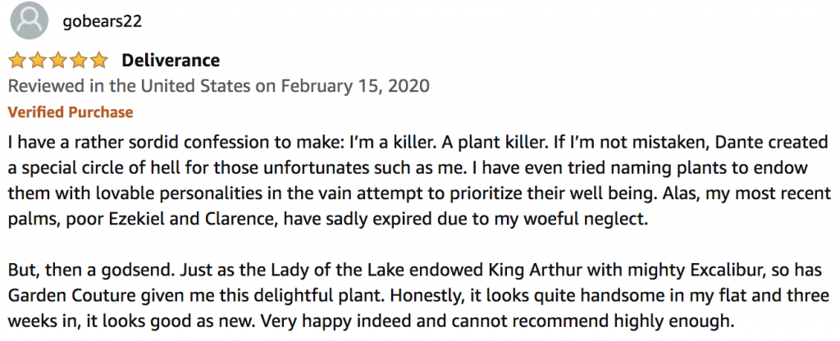
Task: Open the gobears22 reviewer profile
Action: click(103, 21)
